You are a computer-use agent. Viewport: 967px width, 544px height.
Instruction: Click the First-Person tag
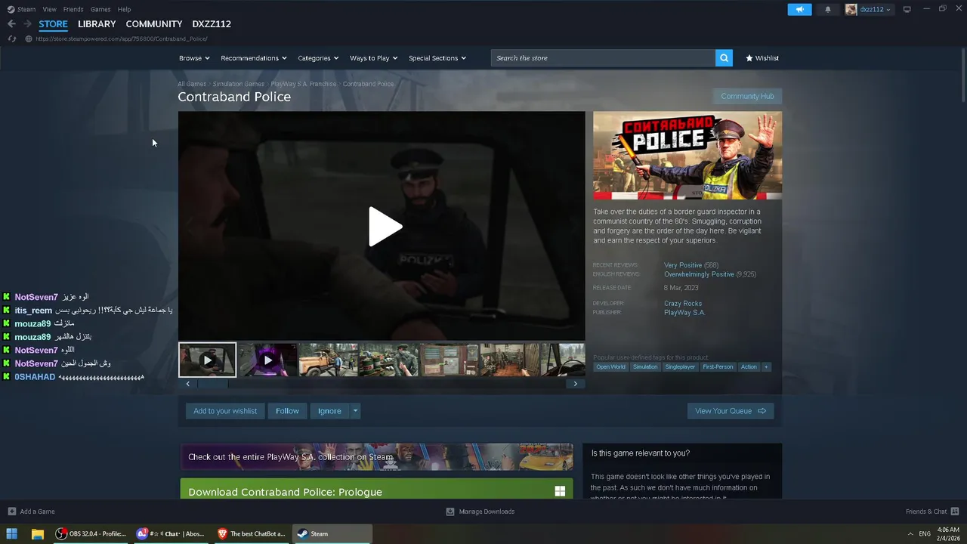[718, 366]
